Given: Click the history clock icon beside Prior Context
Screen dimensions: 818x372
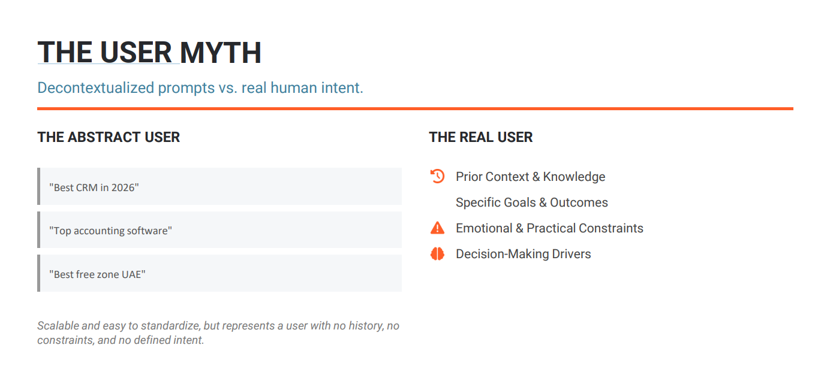Looking at the screenshot, I should point(437,176).
